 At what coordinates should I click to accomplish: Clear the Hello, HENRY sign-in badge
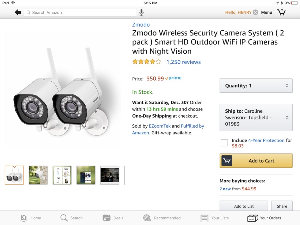tap(255, 12)
